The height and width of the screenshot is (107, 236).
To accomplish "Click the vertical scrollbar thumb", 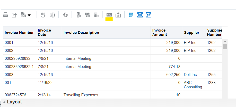I will pos(225,47).
